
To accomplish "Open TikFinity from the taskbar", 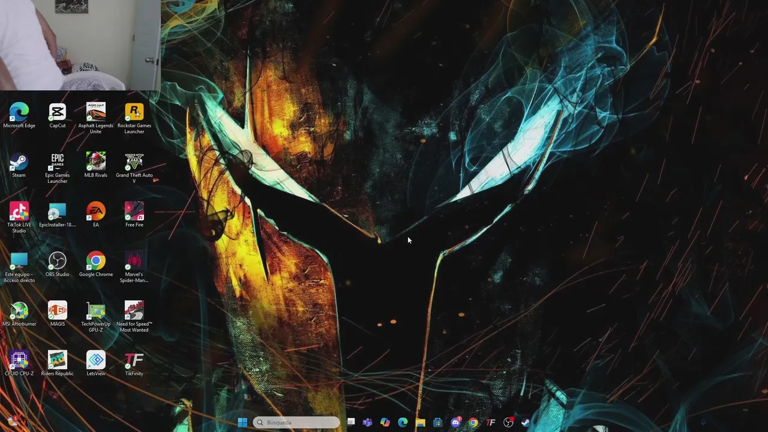I will point(491,422).
